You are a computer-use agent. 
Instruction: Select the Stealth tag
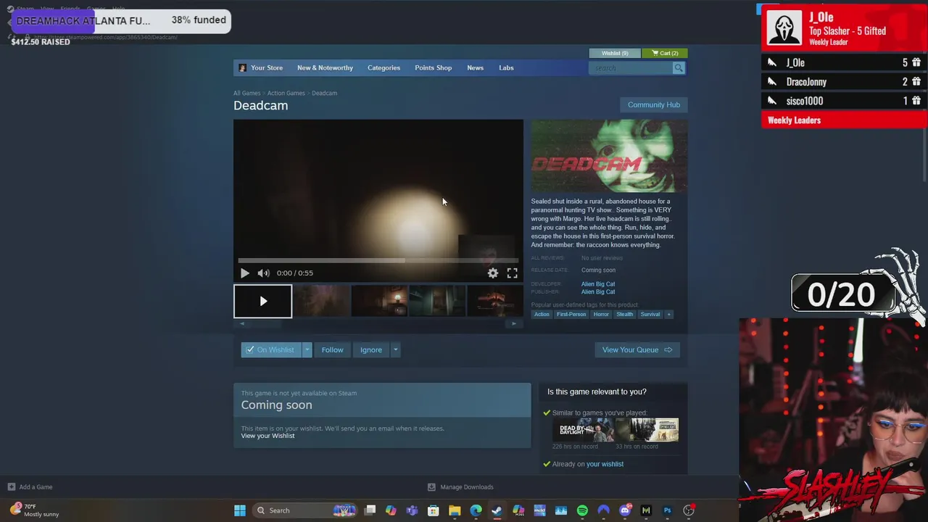[624, 315]
